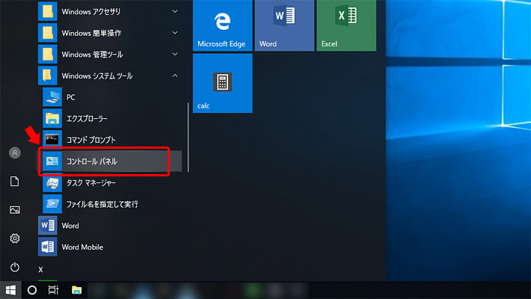The width and height of the screenshot is (531, 299).
Task: Select コマンド プロンプト in the app list
Action: coord(105,140)
